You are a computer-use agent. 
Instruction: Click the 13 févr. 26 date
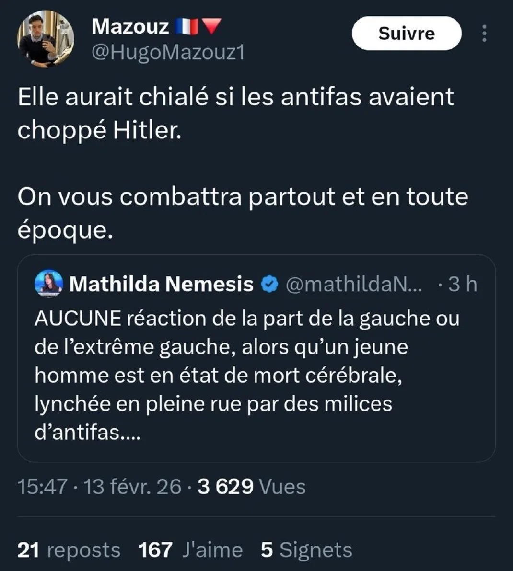pyautogui.click(x=132, y=487)
